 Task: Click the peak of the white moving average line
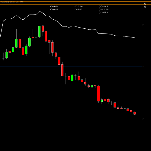[39, 11]
